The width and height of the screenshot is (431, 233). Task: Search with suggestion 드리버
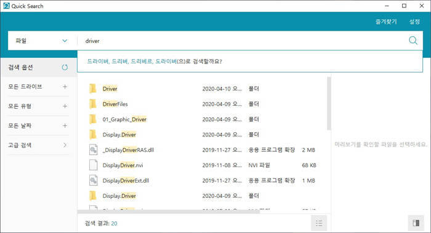120,61
